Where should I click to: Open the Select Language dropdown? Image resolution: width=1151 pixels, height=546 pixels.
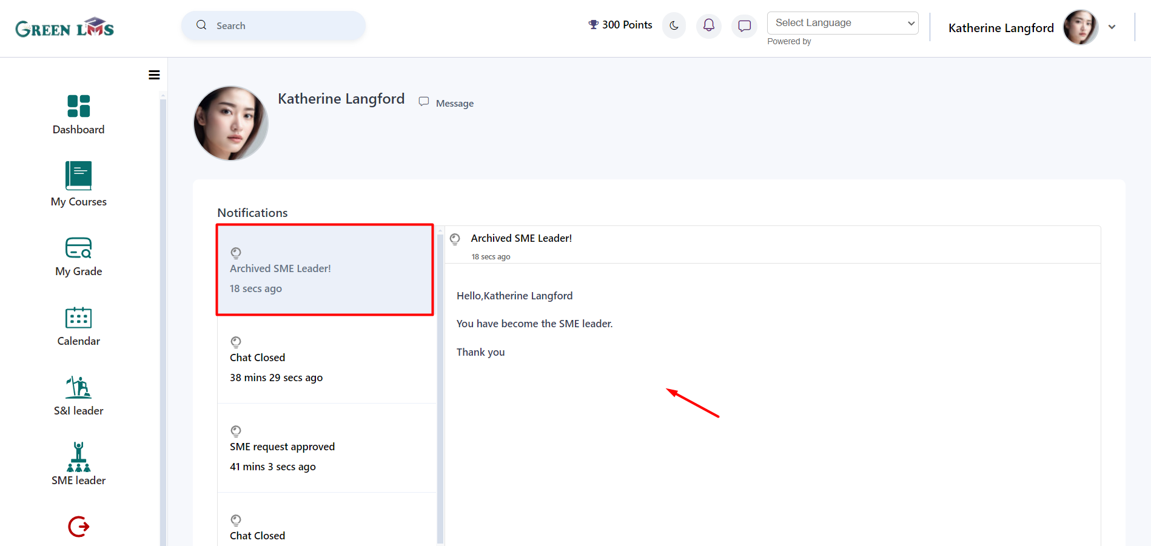(x=842, y=23)
